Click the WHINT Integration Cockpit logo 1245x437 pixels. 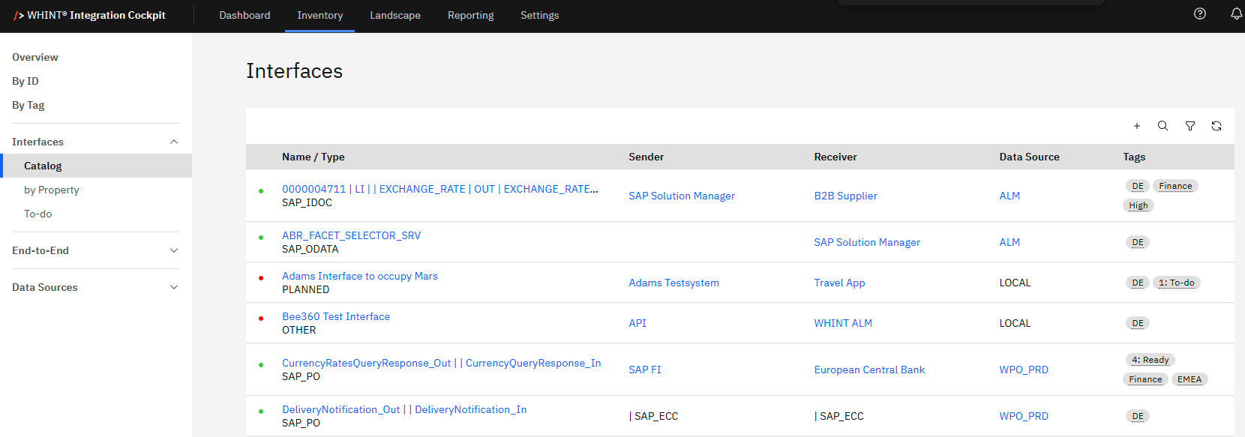click(x=90, y=15)
